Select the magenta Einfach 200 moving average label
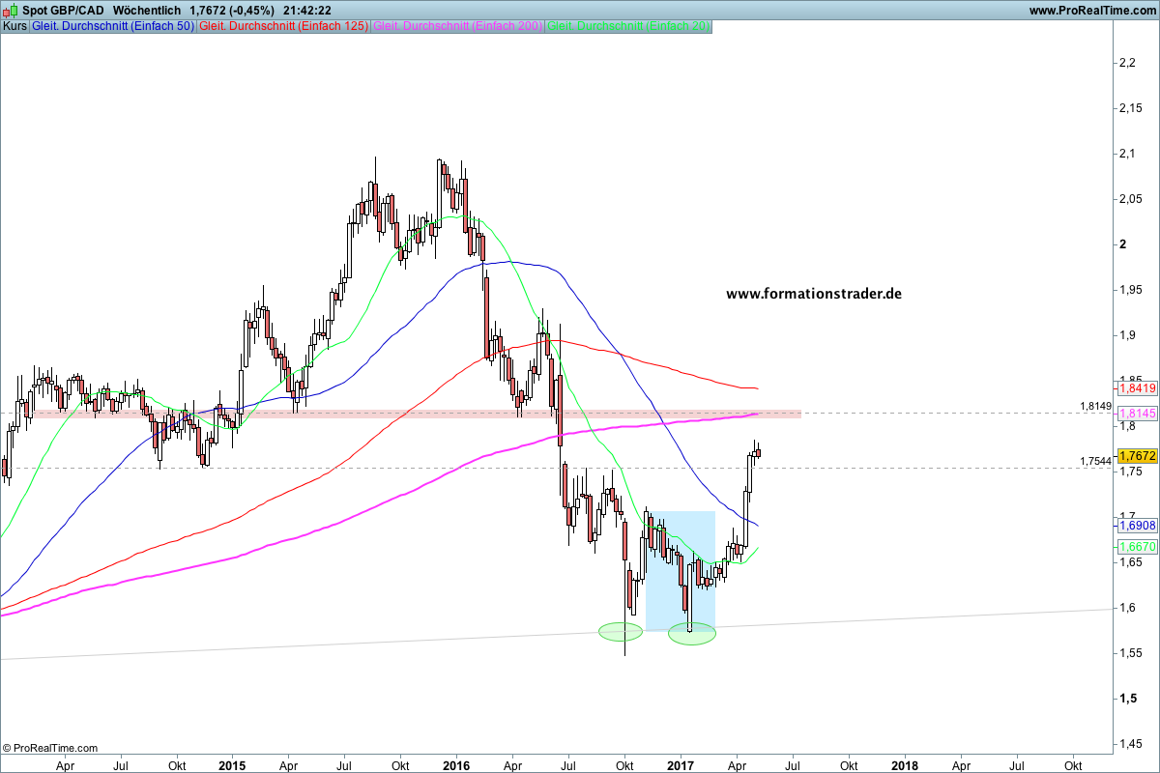1160x773 pixels. pyautogui.click(x=457, y=26)
